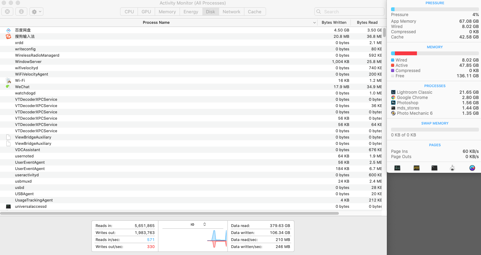This screenshot has height=255, width=481.
Task: Click the Photoshop Ps icon in Processes
Action: (x=393, y=103)
